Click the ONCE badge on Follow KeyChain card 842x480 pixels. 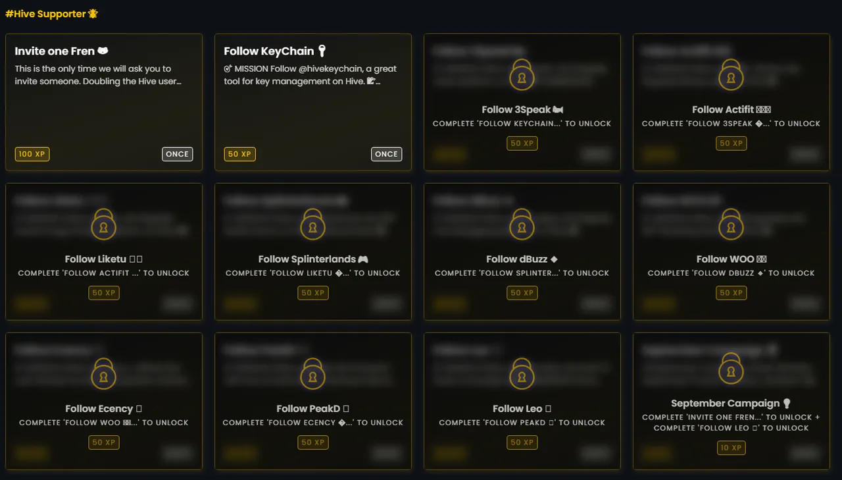(x=386, y=154)
